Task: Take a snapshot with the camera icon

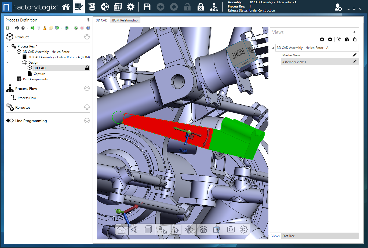Action: click(230, 229)
